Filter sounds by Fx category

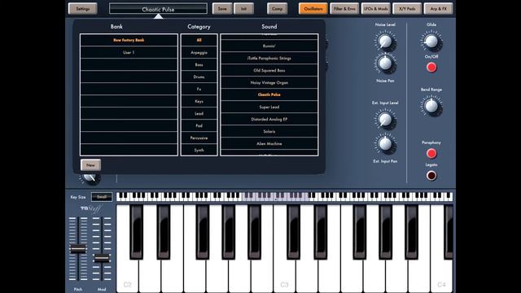(199, 89)
